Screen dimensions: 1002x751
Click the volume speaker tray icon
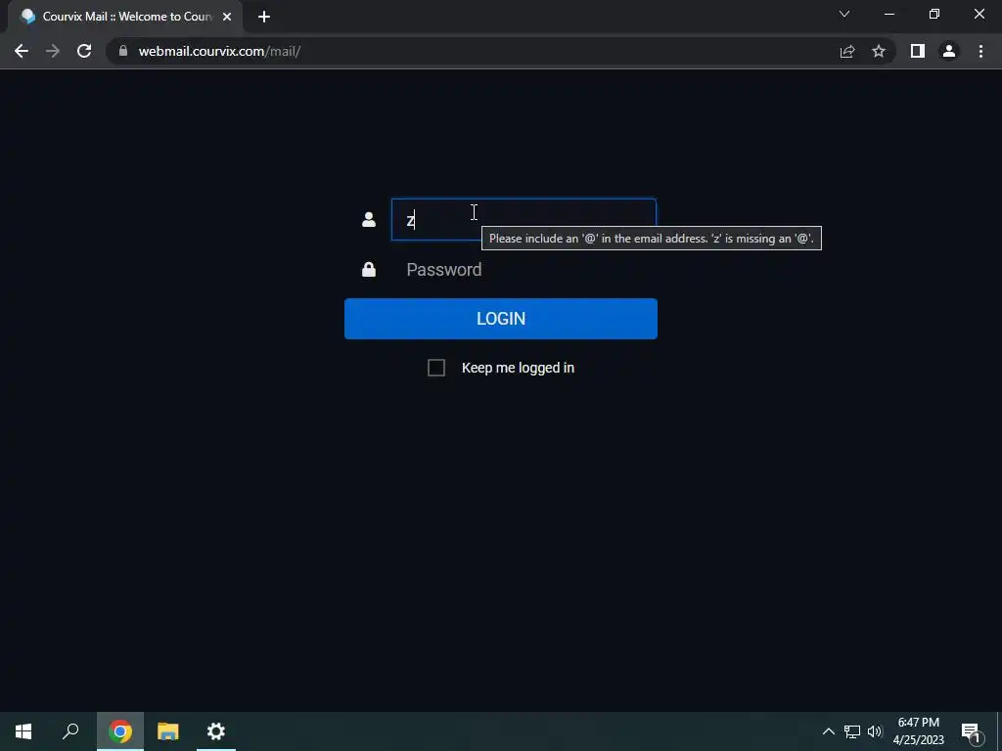(874, 731)
